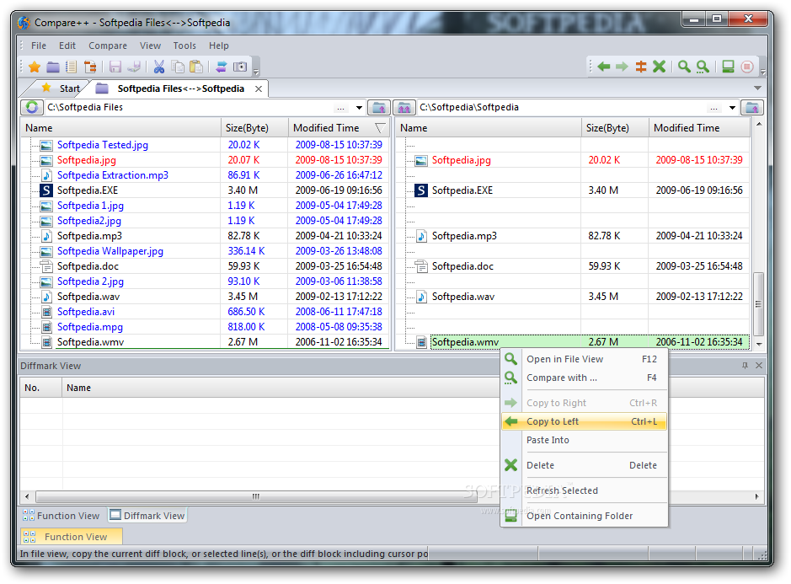Select Copy to Left in context menu
This screenshot has width=791, height=584.
tap(584, 421)
